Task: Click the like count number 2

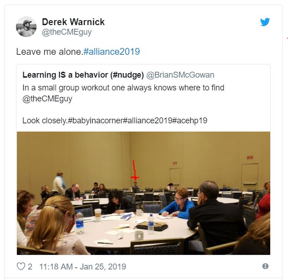Action: [30, 267]
